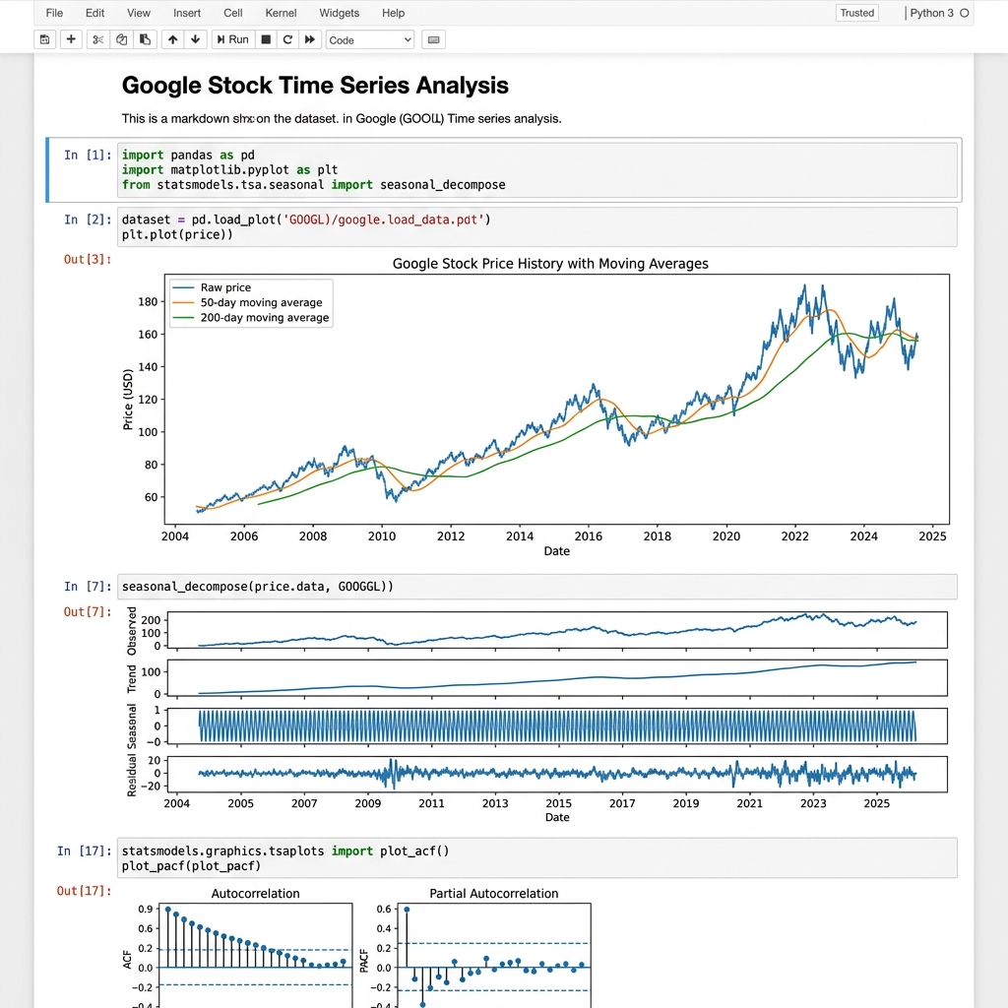1008x1008 pixels.
Task: Click the Trusted notebook indicator
Action: pos(857,13)
